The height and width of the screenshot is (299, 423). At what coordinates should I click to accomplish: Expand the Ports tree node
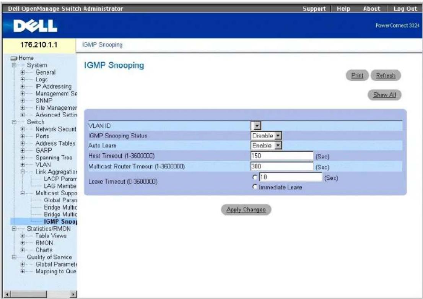coord(23,136)
